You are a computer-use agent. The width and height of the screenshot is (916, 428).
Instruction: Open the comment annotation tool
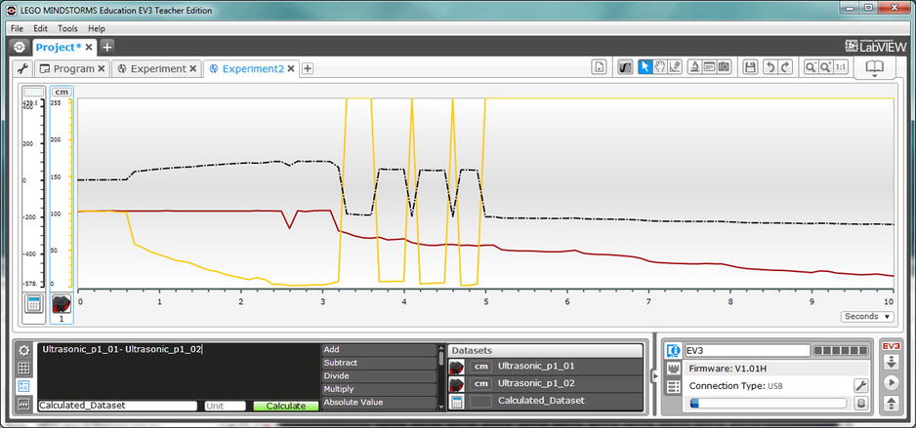[x=709, y=67]
